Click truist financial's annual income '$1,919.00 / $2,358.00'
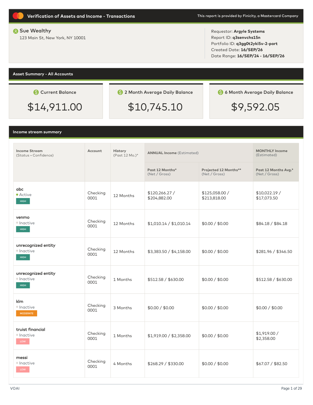The image size is (313, 405). (169, 336)
